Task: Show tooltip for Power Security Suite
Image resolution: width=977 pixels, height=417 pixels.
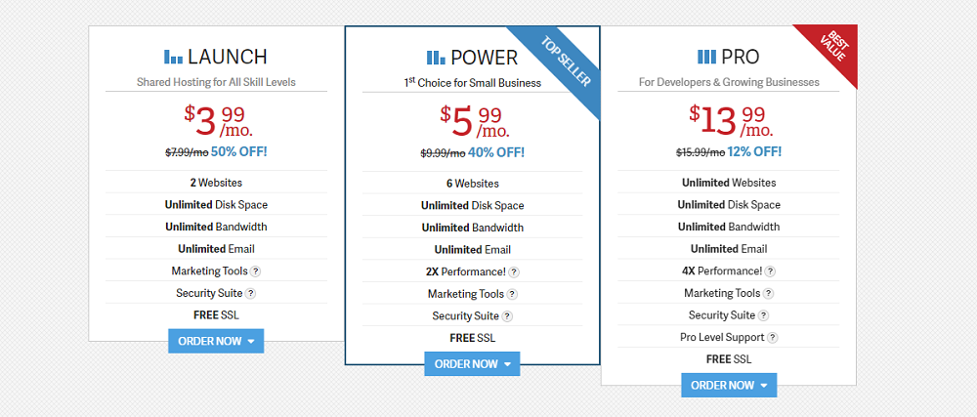Action: (507, 316)
